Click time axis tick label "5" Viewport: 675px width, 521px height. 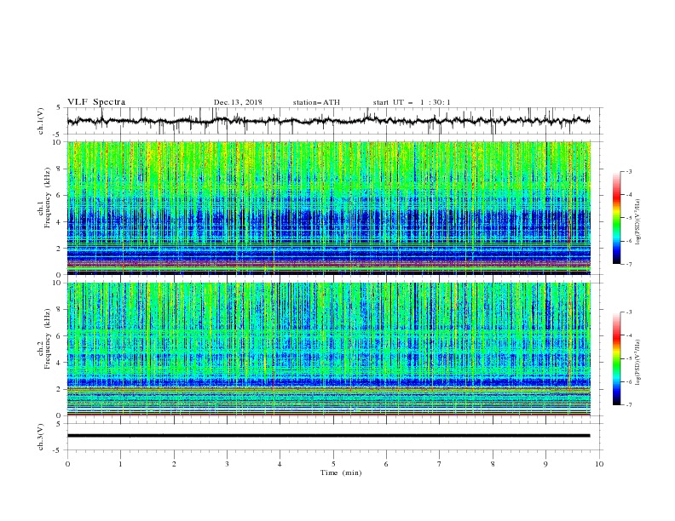coord(333,464)
